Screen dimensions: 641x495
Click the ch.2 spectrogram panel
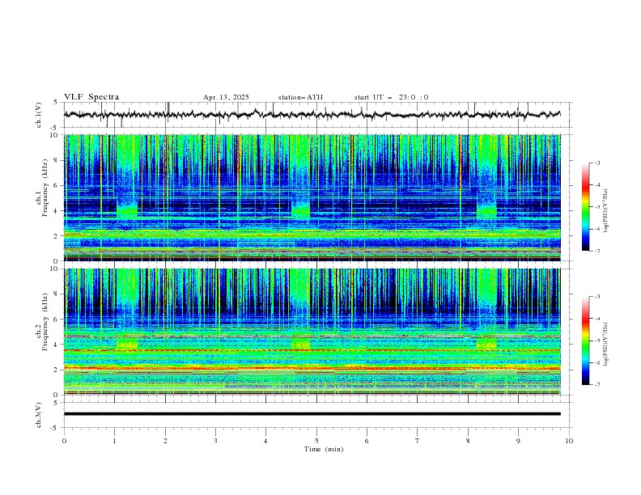click(312, 332)
